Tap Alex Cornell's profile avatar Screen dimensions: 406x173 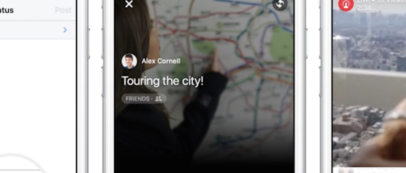(x=129, y=61)
